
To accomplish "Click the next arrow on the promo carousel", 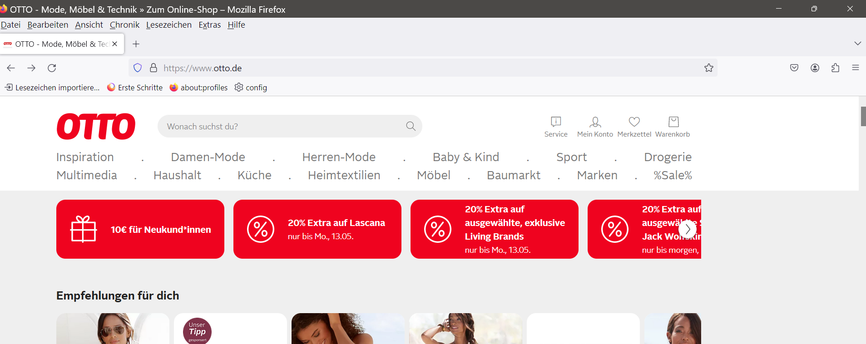I will 688,229.
